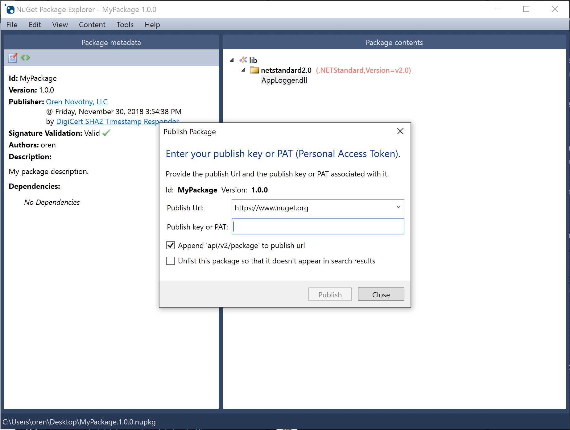The height and width of the screenshot is (430, 570).
Task: Click the edit metadata icon
Action: [x=13, y=58]
